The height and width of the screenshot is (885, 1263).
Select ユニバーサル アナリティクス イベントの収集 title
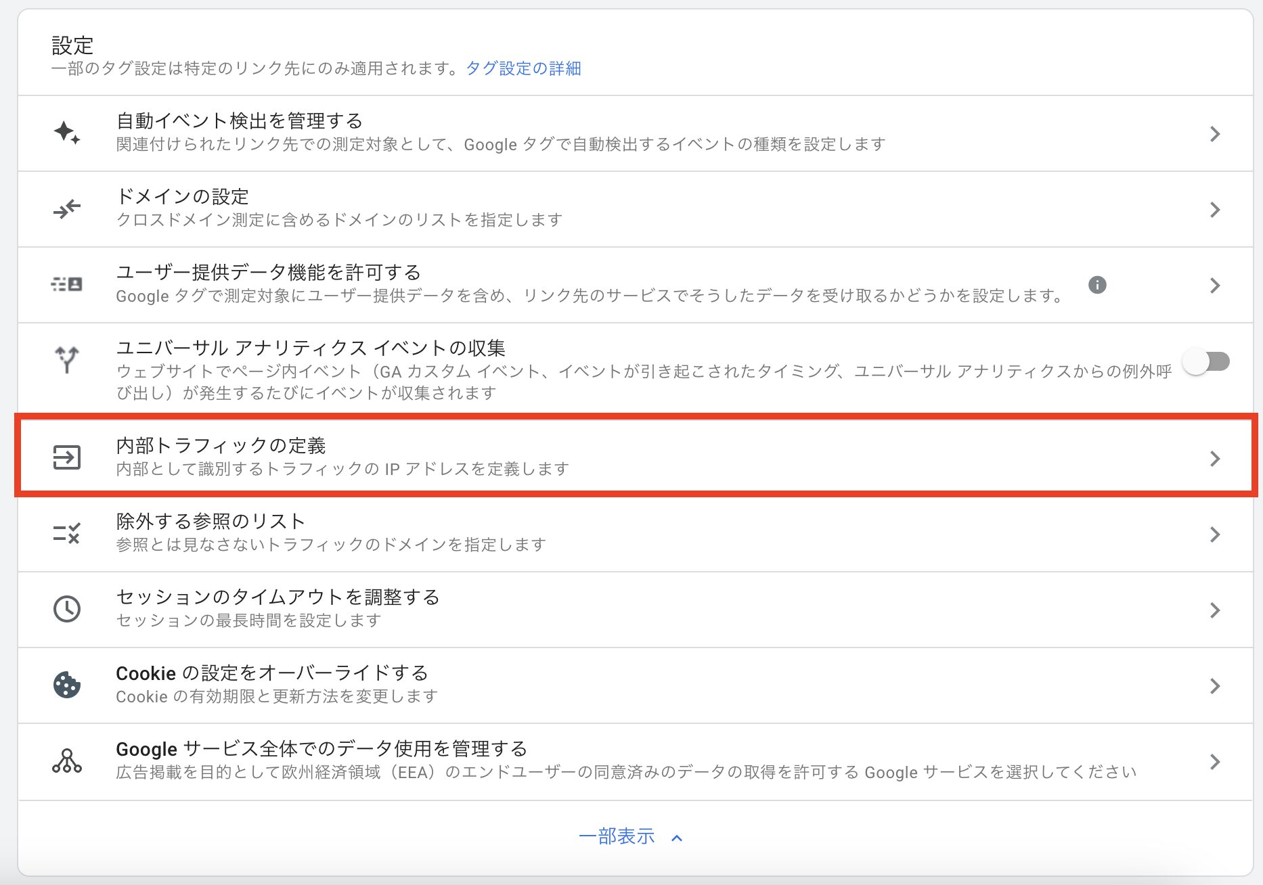311,348
